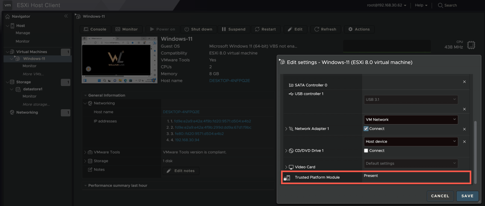Click the Notes icon in General Information
Screen dimensions: 485x206
point(91,170)
